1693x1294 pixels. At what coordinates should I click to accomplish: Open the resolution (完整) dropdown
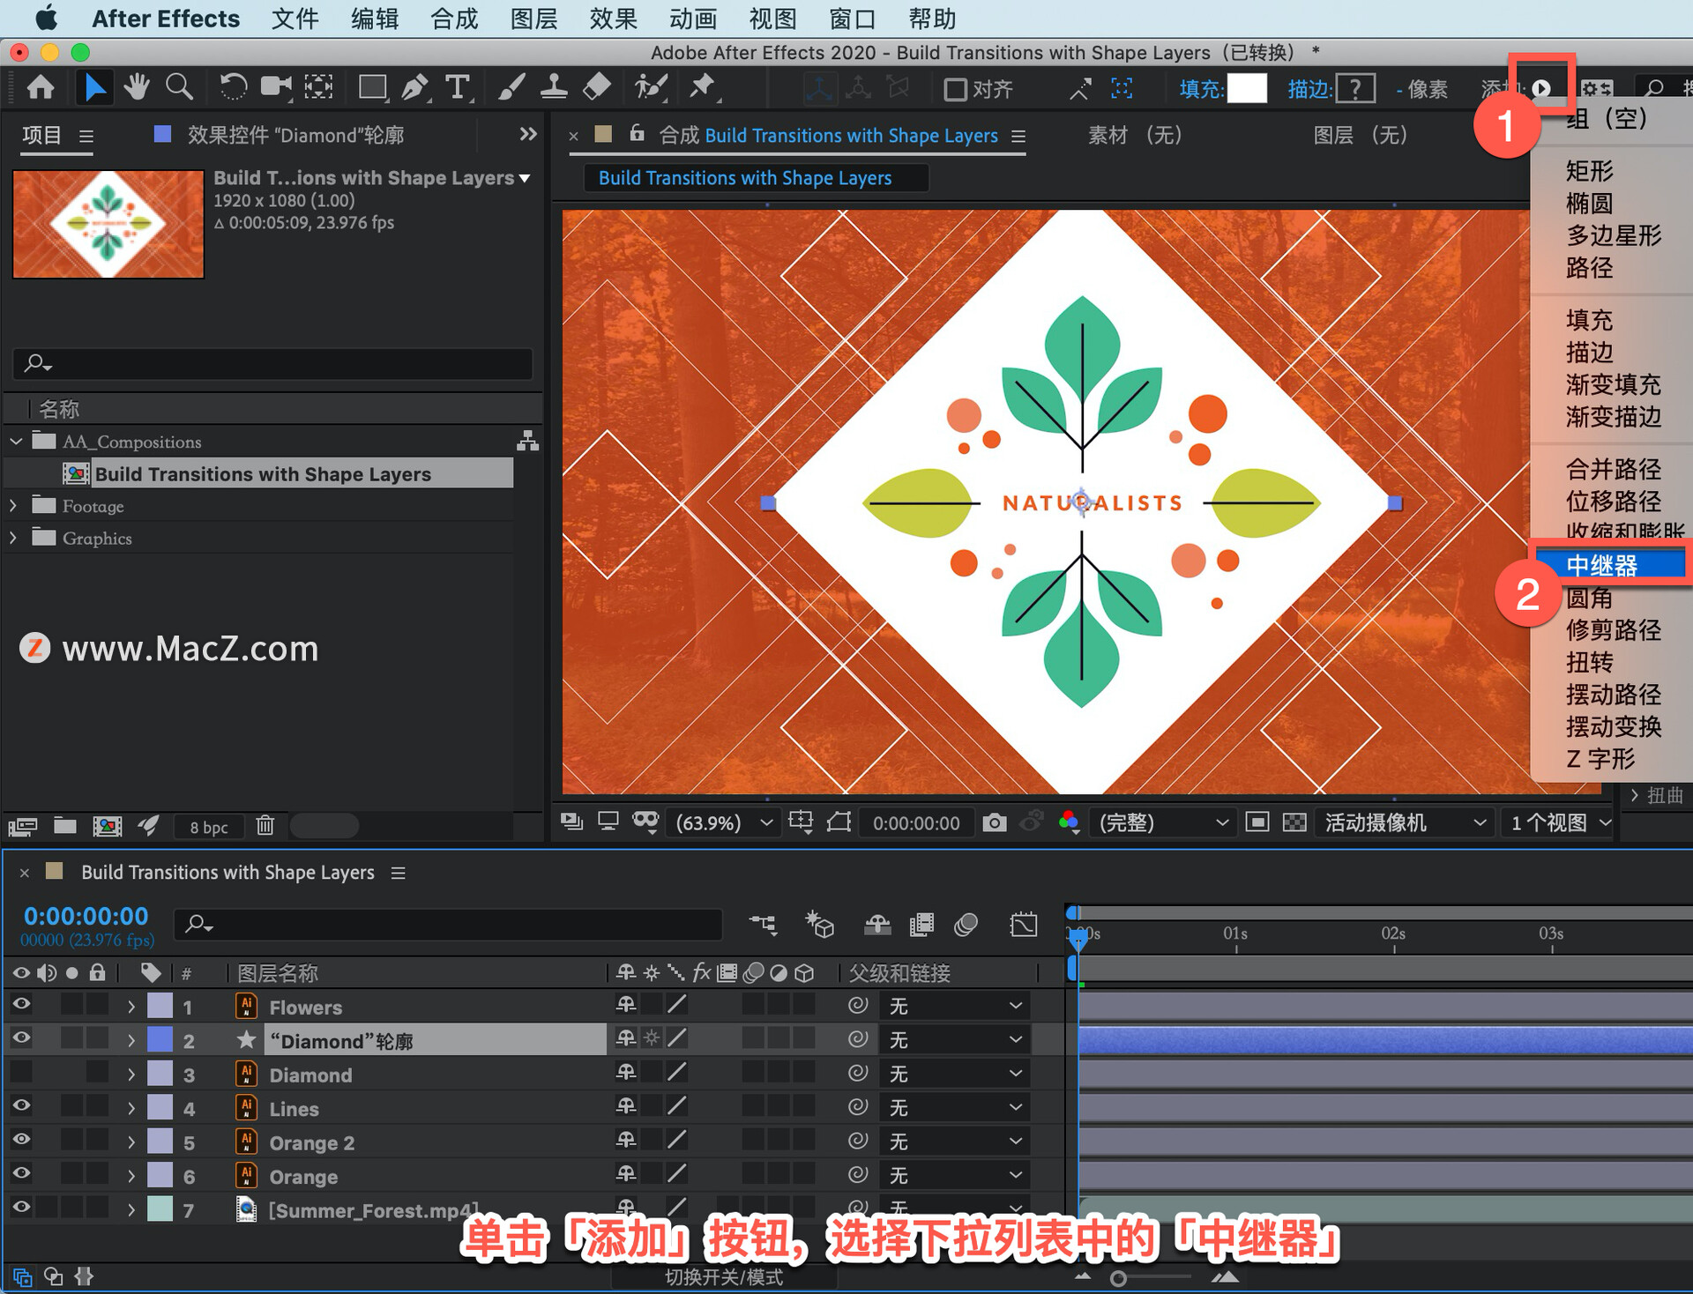1163,822
